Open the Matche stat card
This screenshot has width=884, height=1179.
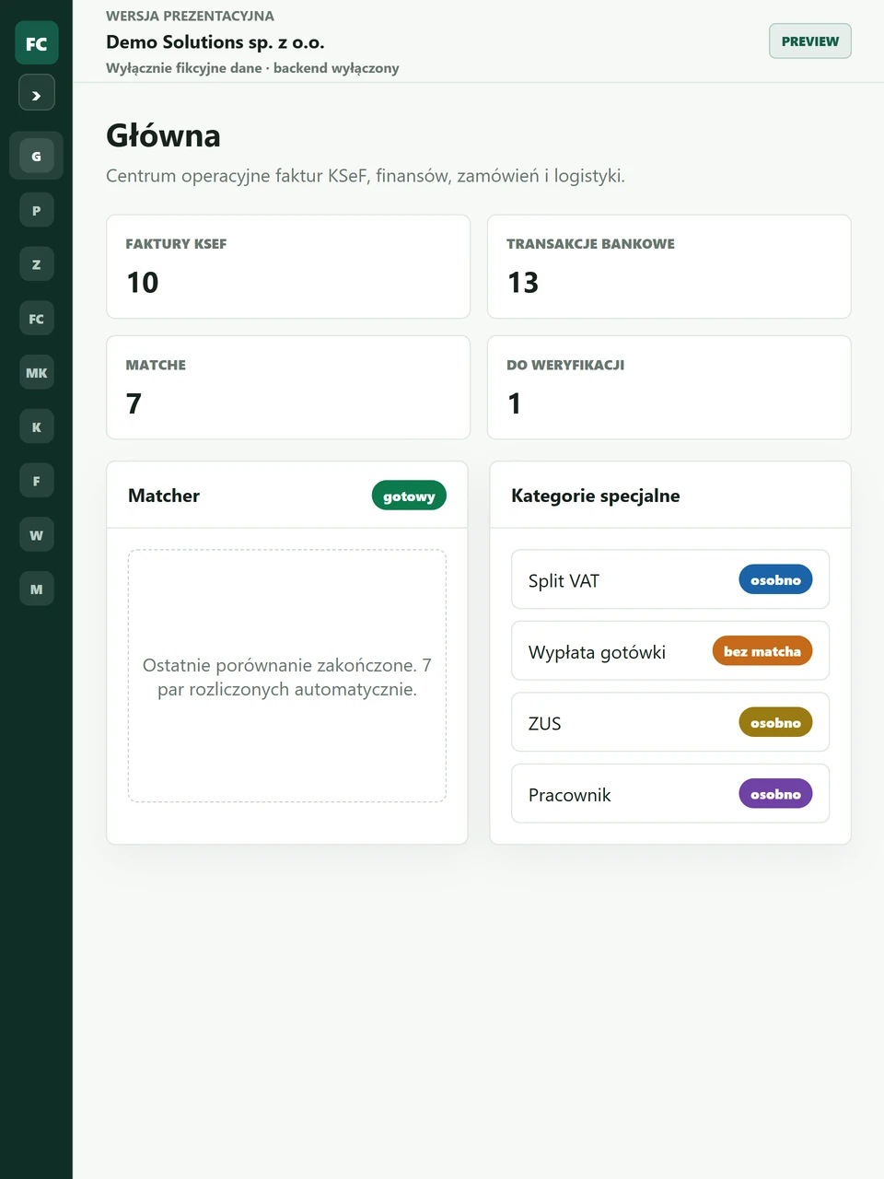288,387
